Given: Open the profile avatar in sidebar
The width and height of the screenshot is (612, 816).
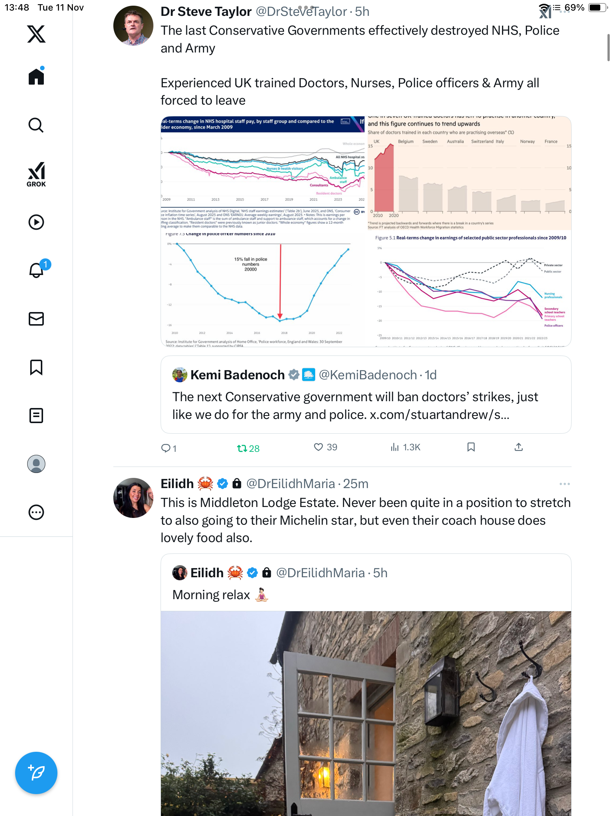Looking at the screenshot, I should [36, 464].
